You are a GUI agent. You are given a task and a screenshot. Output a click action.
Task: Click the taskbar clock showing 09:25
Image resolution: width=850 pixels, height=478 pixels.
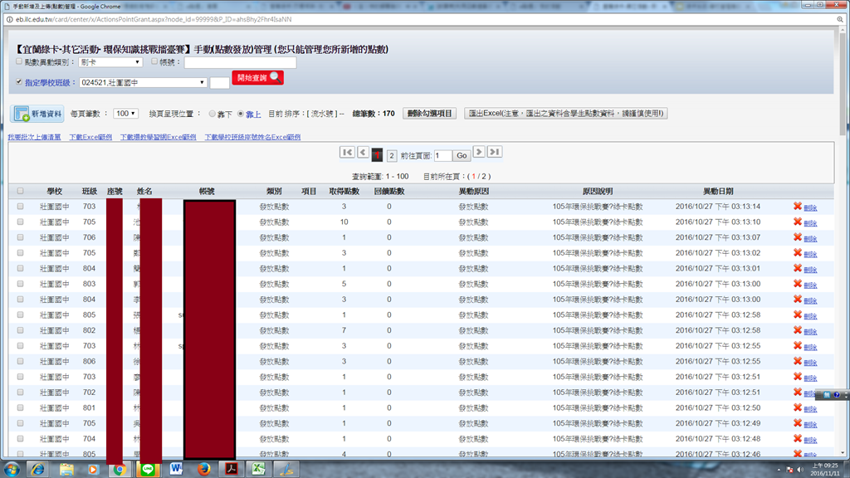point(825,470)
